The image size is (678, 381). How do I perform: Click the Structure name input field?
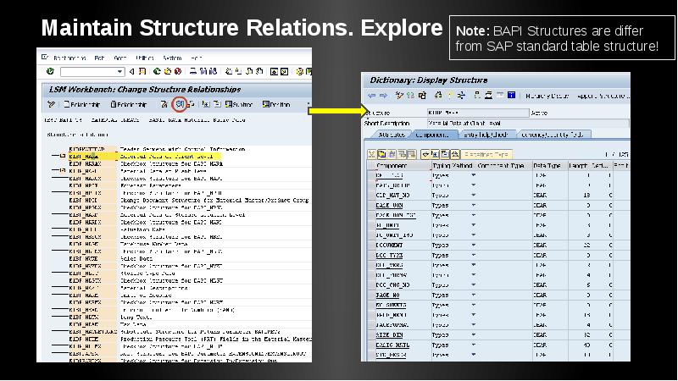[x=478, y=113]
